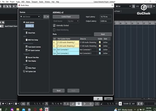Toggle Visible for LT USB Audio Streaming 2
This screenshot has width=156, height=111.
[100, 46]
